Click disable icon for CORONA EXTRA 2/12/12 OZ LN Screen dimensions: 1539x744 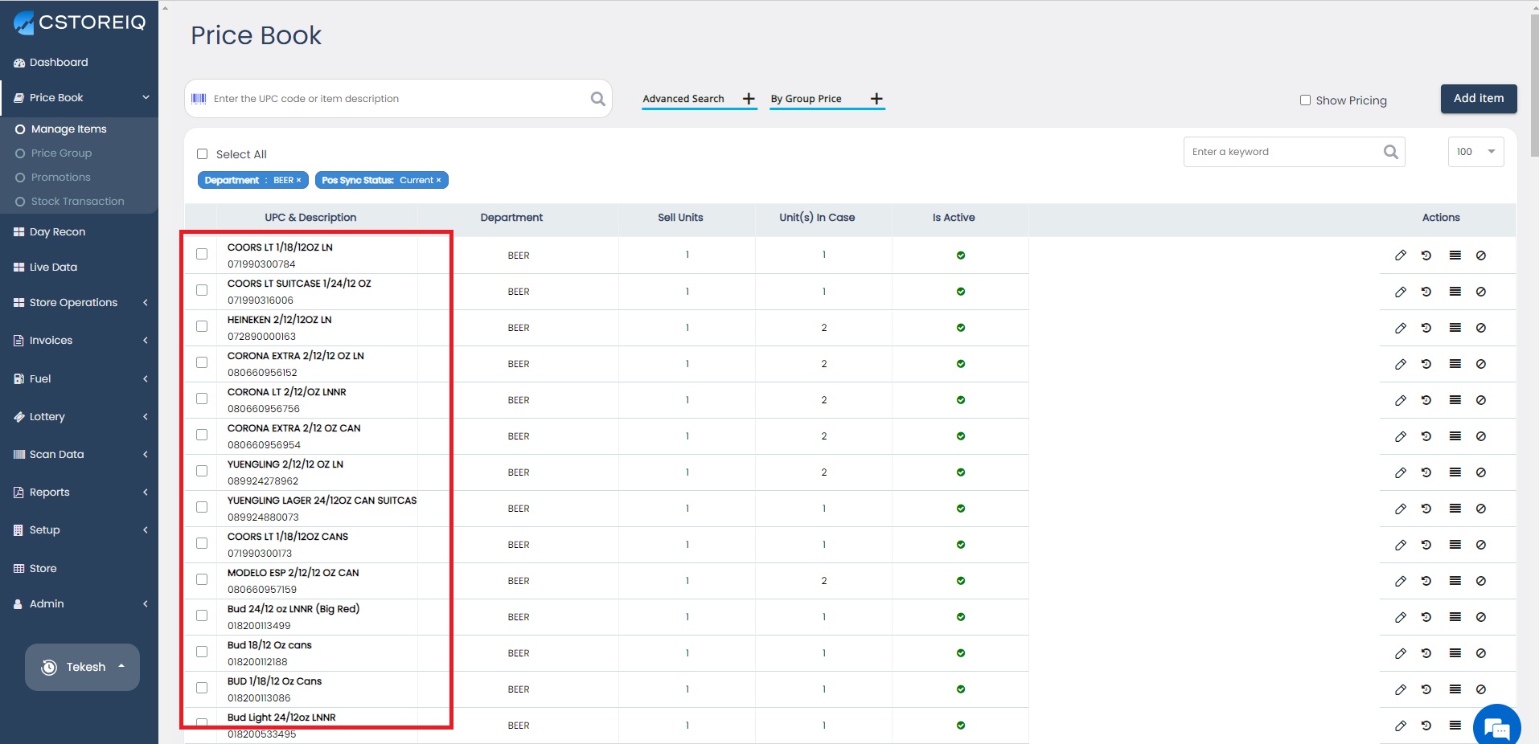point(1481,364)
